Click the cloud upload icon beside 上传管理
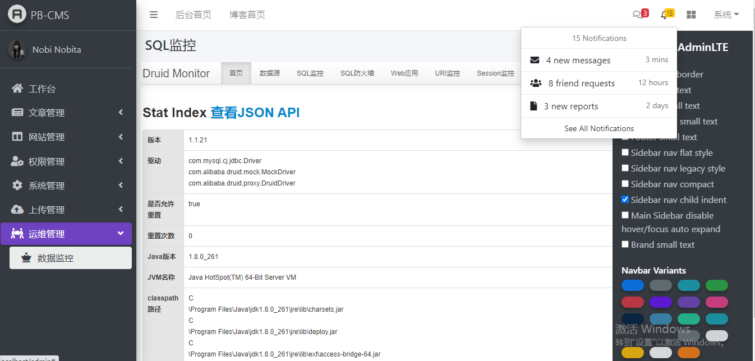 point(17,210)
